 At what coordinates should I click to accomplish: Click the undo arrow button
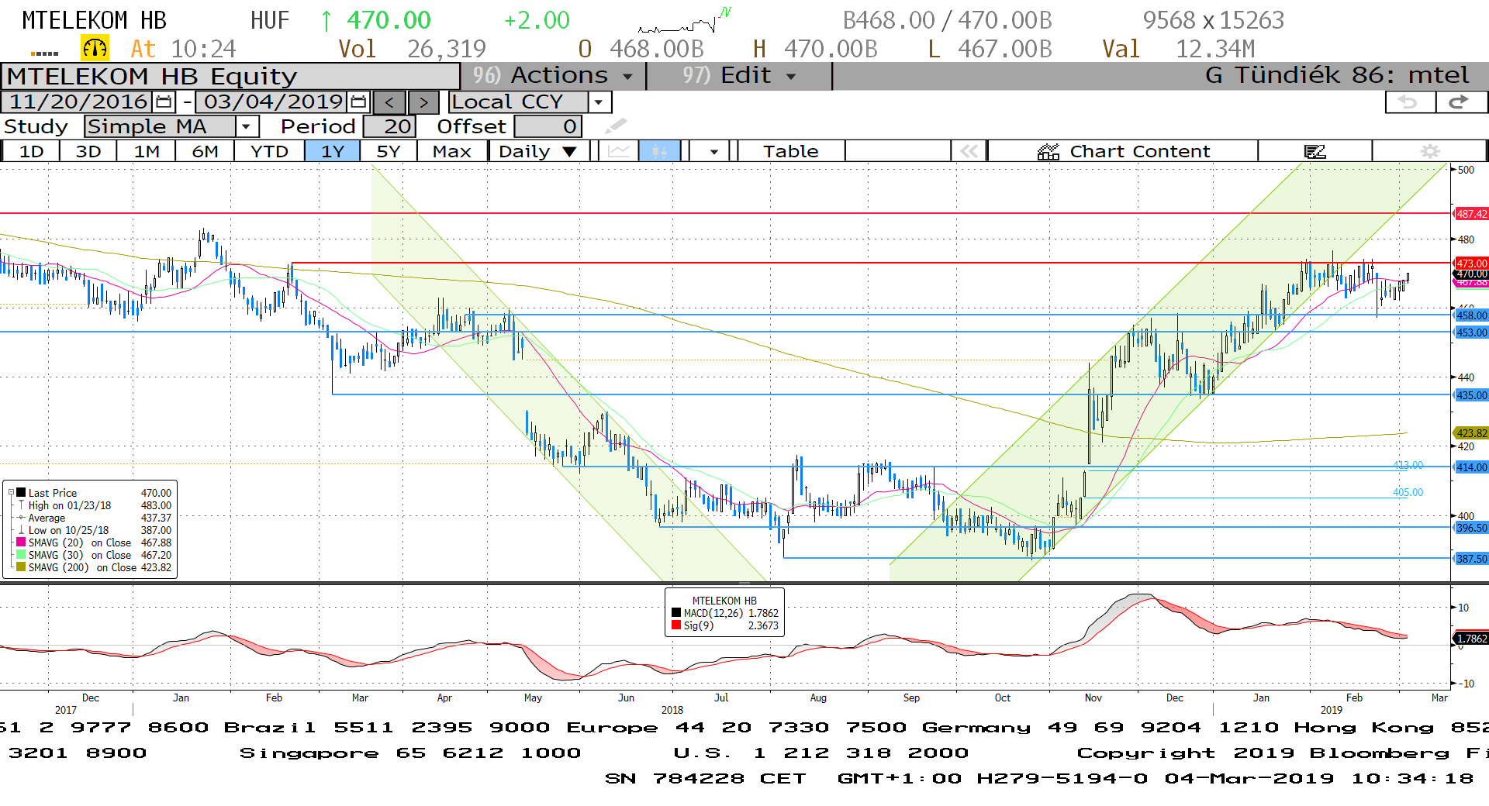point(1408,102)
